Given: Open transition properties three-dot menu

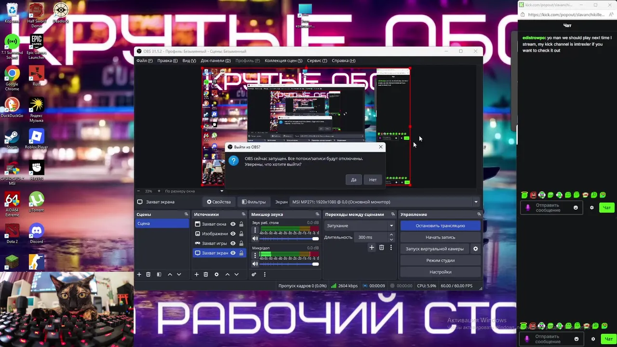Looking at the screenshot, I should click(391, 247).
